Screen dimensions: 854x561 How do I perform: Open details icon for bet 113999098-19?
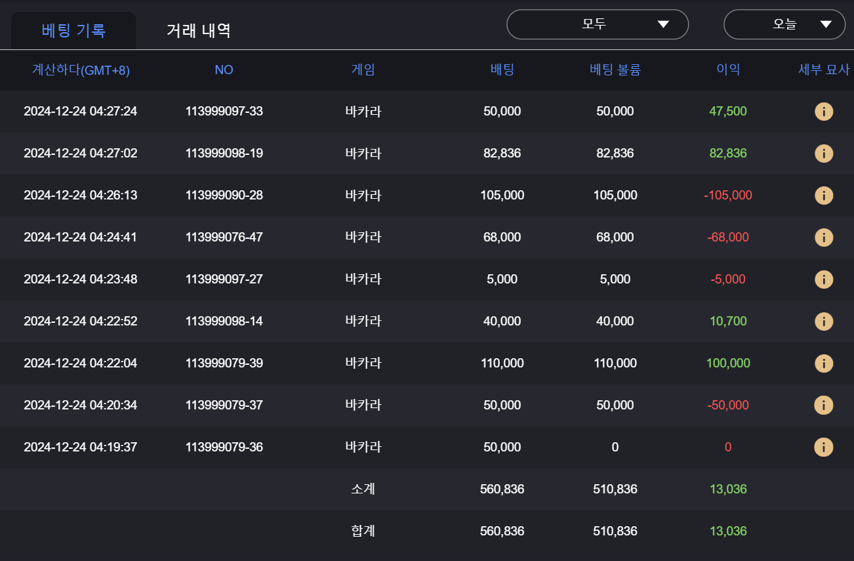pyautogui.click(x=823, y=154)
